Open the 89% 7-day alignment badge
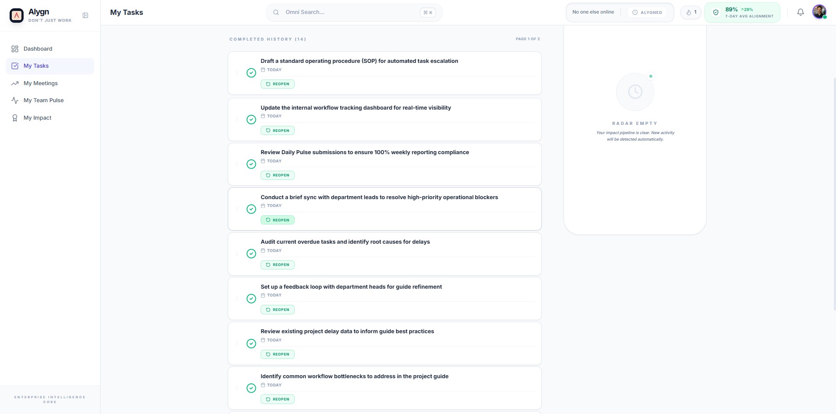 [742, 12]
